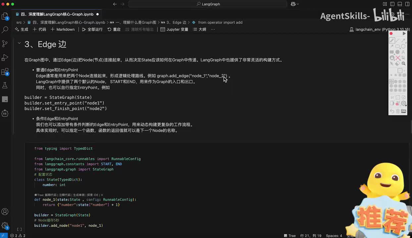Open more notebook toolbar actions (…)

(213, 29)
